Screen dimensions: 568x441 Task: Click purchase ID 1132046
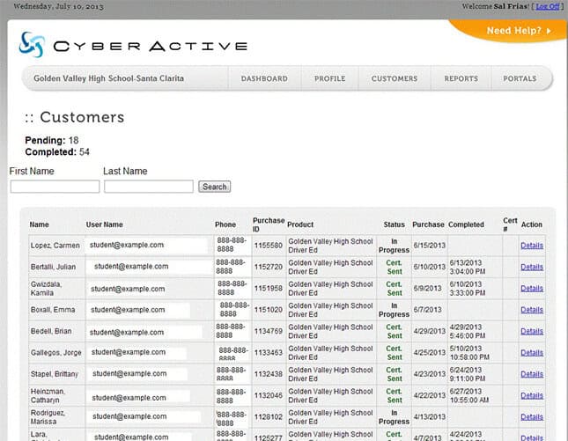(268, 395)
